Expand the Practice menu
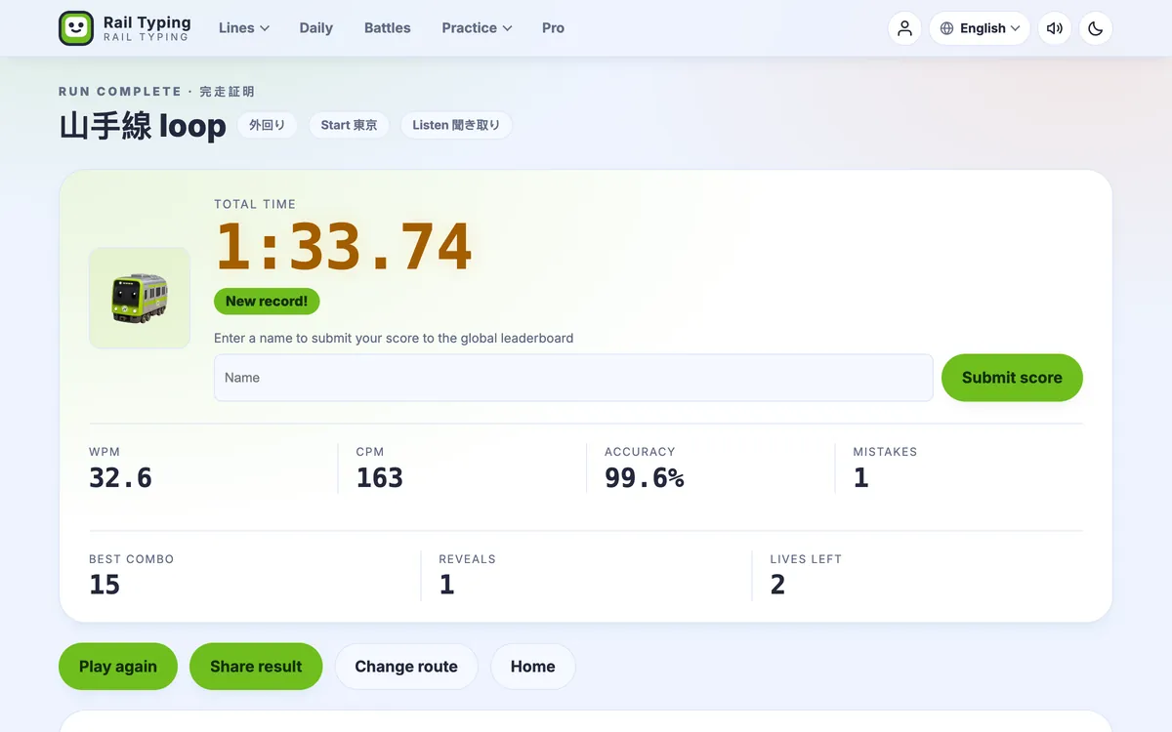 tap(477, 28)
